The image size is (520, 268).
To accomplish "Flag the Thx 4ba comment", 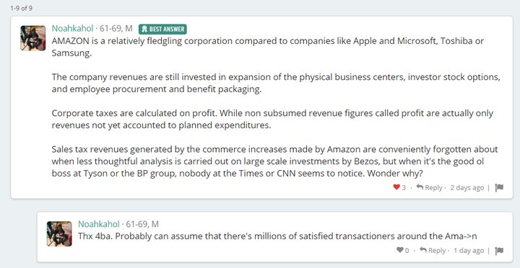I will click(499, 251).
